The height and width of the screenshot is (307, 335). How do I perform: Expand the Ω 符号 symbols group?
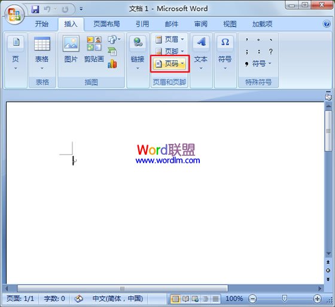225,53
